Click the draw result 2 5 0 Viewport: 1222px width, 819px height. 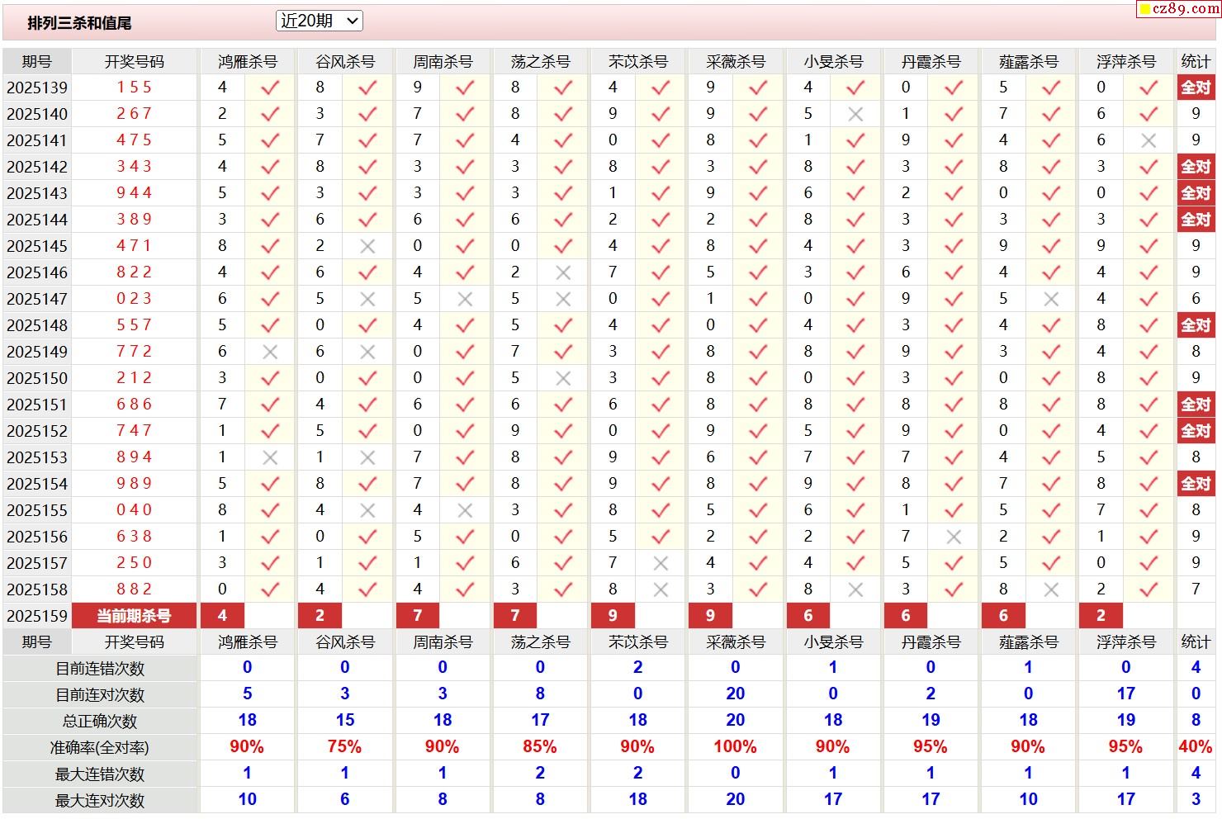(135, 563)
